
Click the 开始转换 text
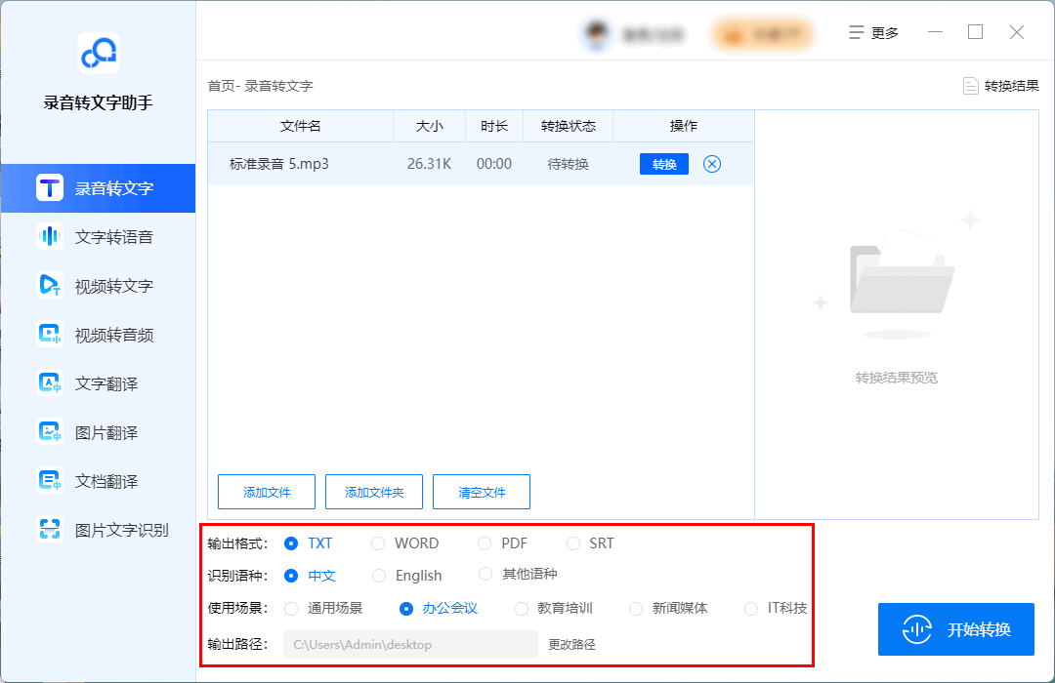tap(979, 629)
